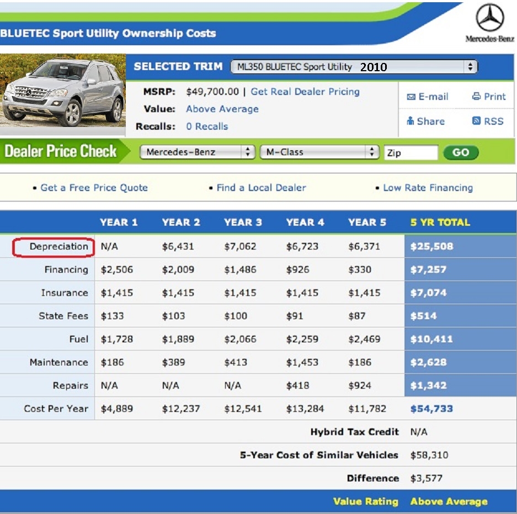Click the ML350 vehicle photo
Screen dimensions: 517x514
tap(63, 91)
